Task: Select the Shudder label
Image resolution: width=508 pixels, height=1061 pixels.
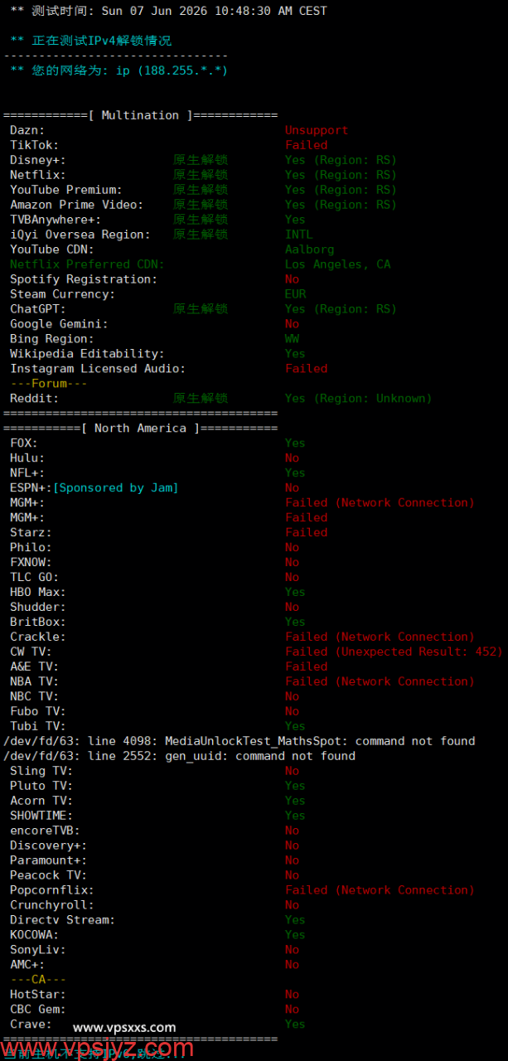Action: tap(38, 608)
